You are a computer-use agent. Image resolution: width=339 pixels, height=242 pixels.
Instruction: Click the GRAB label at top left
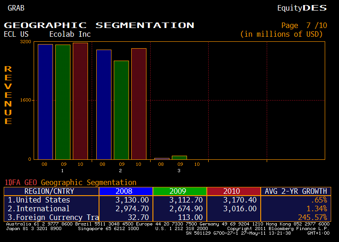tap(16, 8)
